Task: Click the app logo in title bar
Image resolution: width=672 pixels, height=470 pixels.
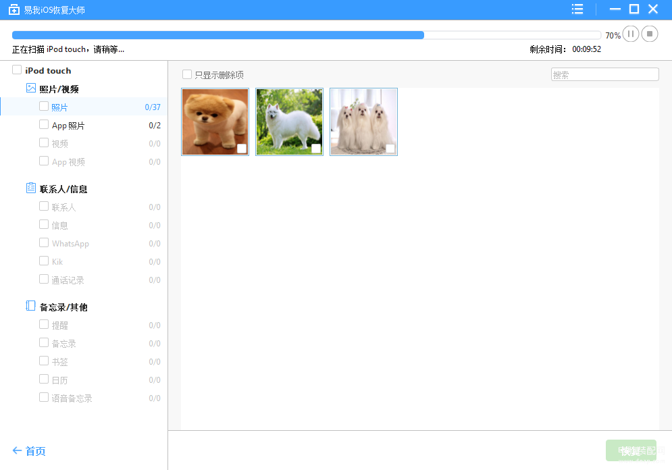Action: [x=14, y=9]
